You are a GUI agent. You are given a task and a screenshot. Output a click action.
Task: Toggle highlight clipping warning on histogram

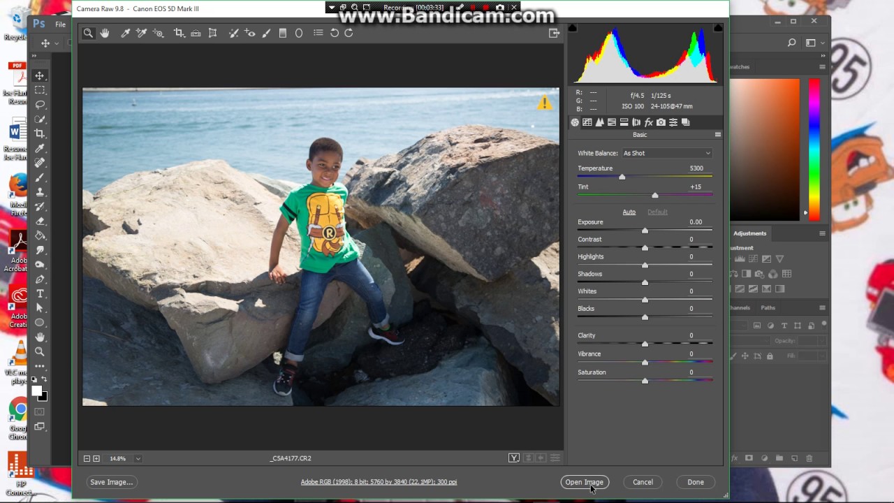coord(718,28)
